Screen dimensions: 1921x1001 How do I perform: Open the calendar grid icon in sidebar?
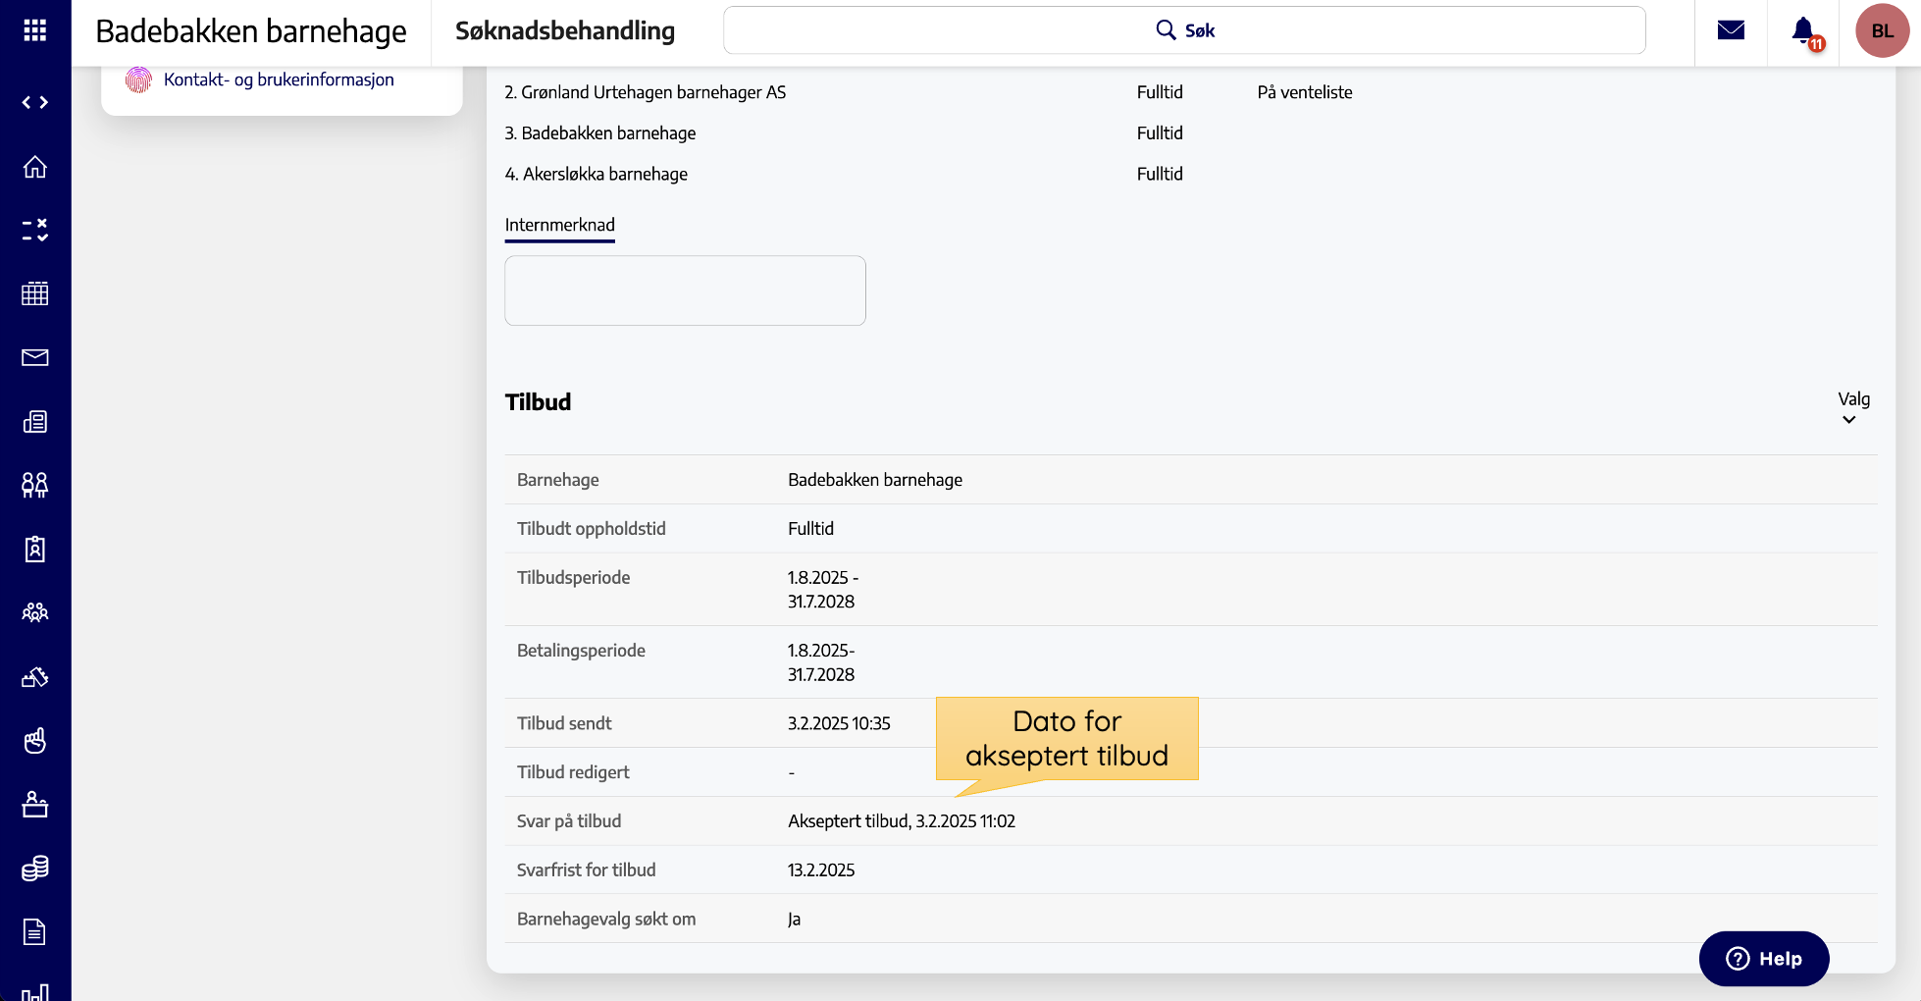35,293
